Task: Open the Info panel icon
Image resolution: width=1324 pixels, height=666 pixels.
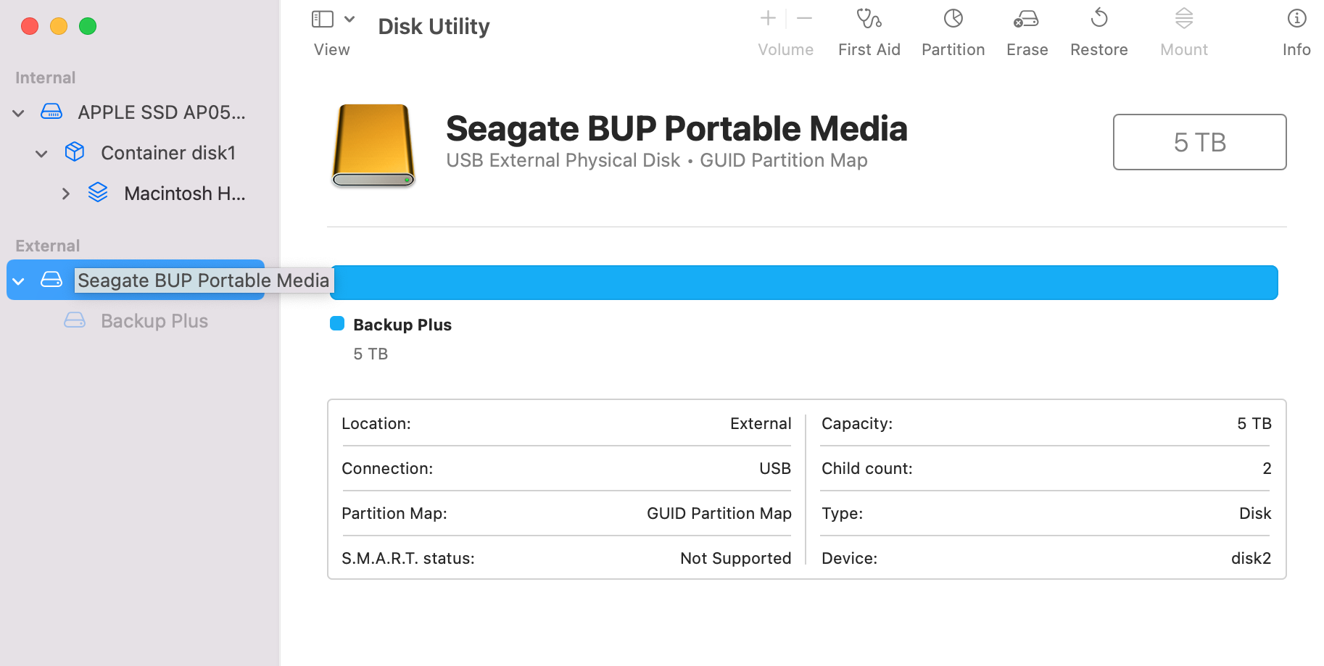Action: pos(1296,19)
